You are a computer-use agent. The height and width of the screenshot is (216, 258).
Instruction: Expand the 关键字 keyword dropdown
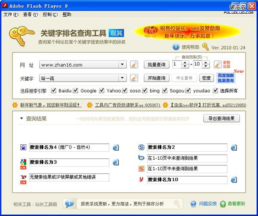pyautogui.click(x=123, y=78)
